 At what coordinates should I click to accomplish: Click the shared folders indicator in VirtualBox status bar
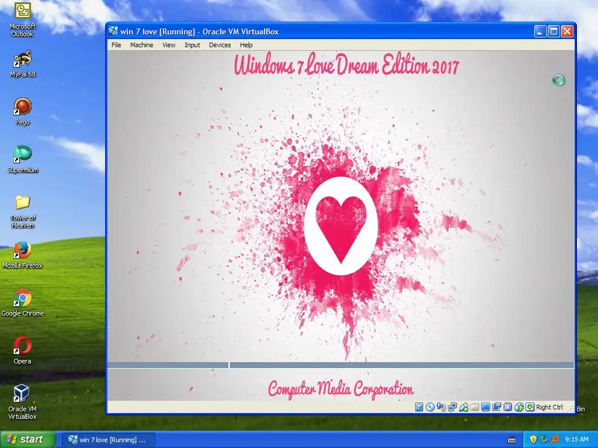click(474, 407)
